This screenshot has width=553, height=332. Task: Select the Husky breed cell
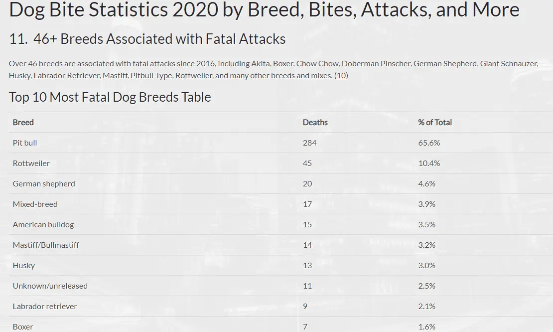point(24,265)
